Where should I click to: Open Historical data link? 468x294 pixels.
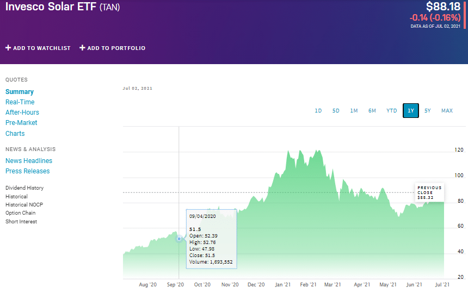click(16, 197)
